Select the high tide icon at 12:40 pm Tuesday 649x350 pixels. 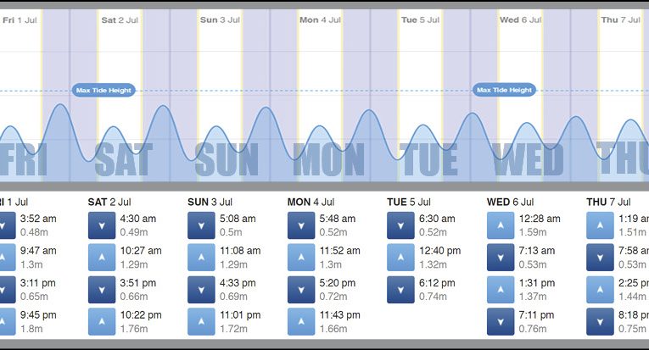pyautogui.click(x=400, y=257)
